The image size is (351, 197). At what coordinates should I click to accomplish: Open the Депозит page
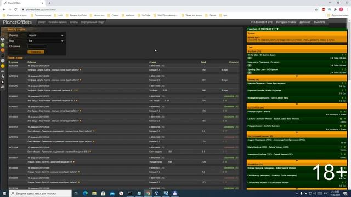coord(305,22)
